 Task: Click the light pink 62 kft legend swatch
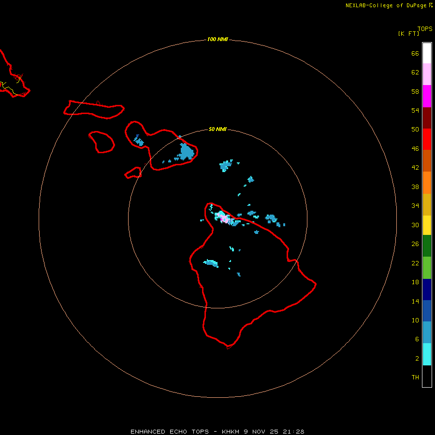tap(427, 74)
